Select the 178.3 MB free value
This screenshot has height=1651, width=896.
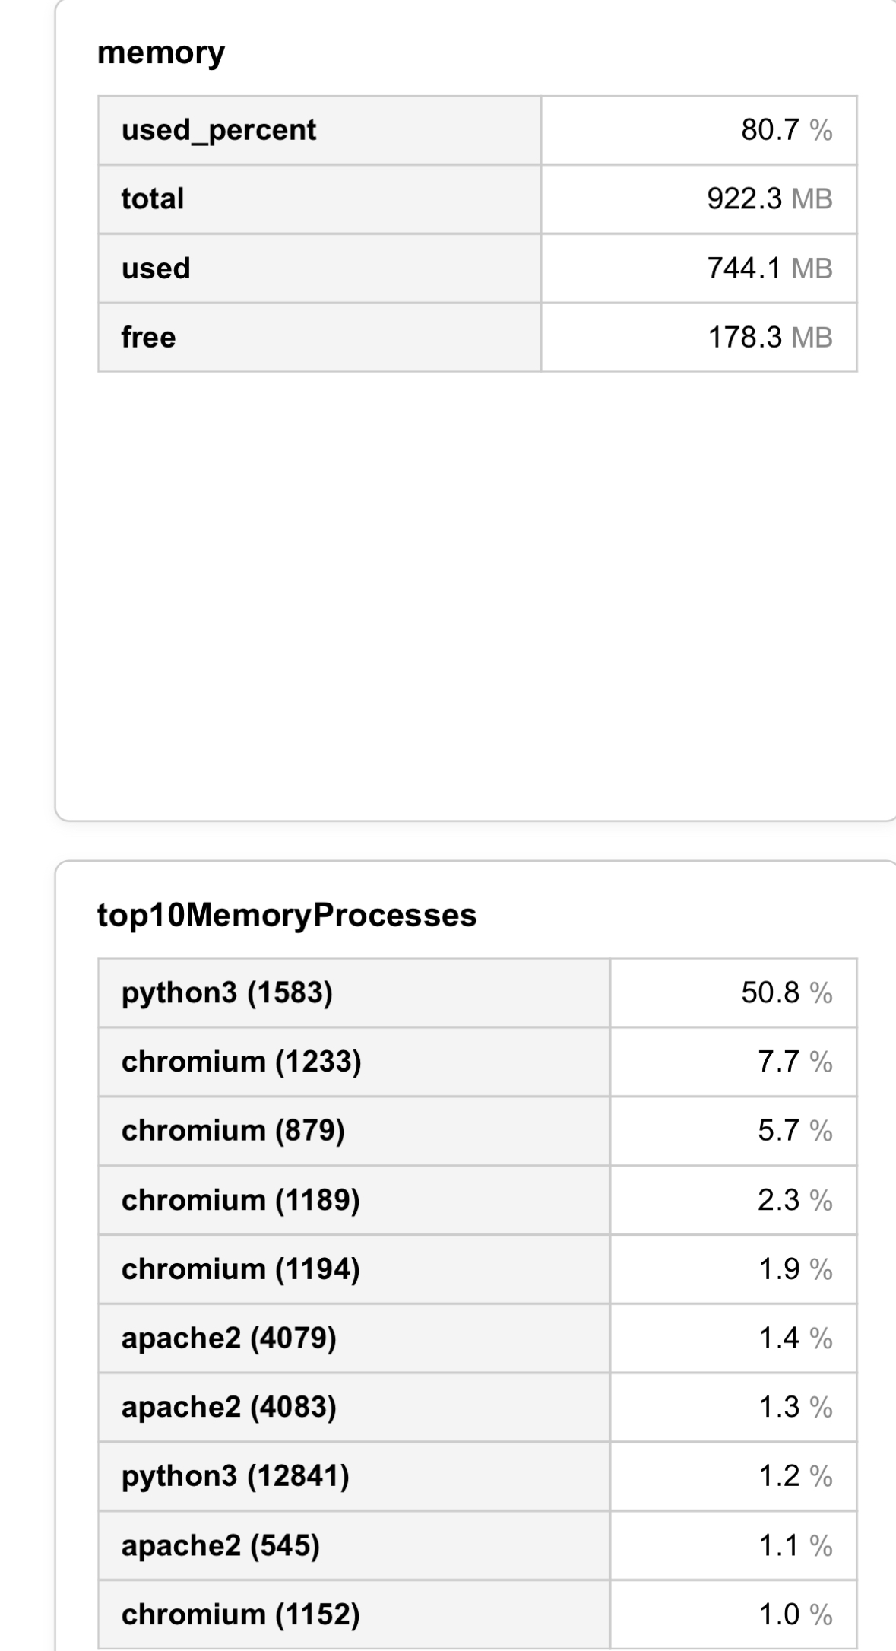pyautogui.click(x=770, y=338)
